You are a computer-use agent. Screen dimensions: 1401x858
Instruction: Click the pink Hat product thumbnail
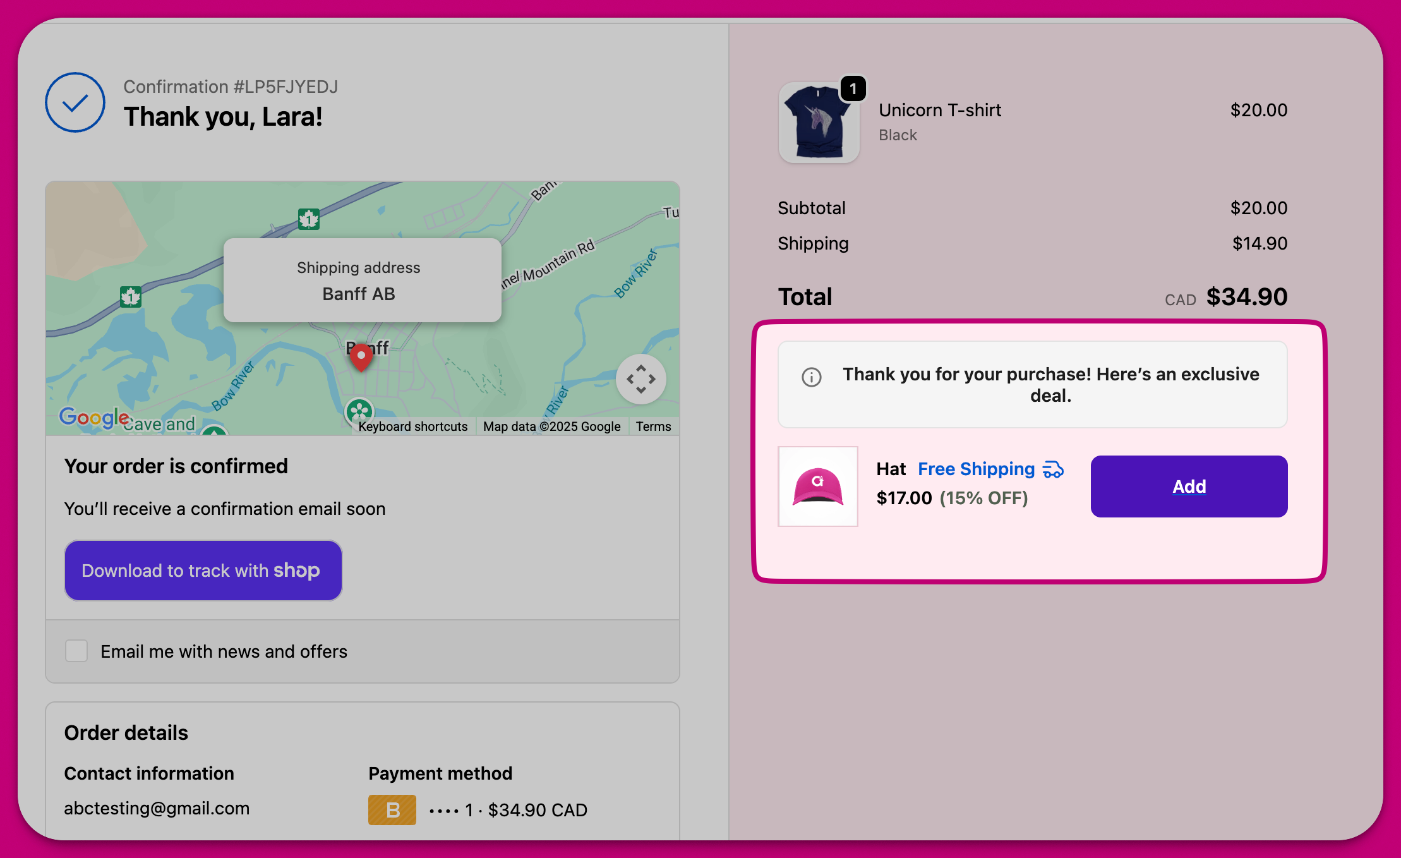(x=817, y=486)
